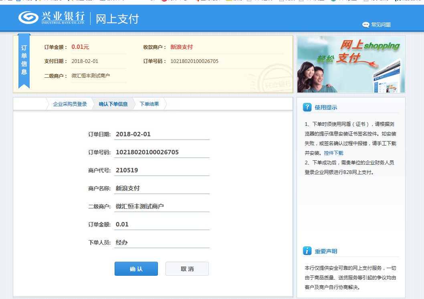Click the Industrial Bank logo icon

[28, 18]
